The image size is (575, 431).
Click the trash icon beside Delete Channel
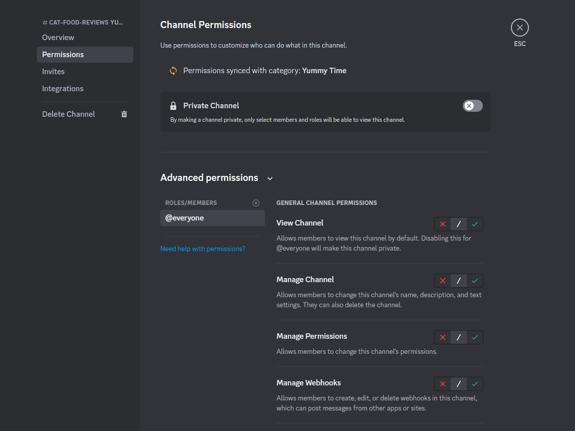(124, 114)
